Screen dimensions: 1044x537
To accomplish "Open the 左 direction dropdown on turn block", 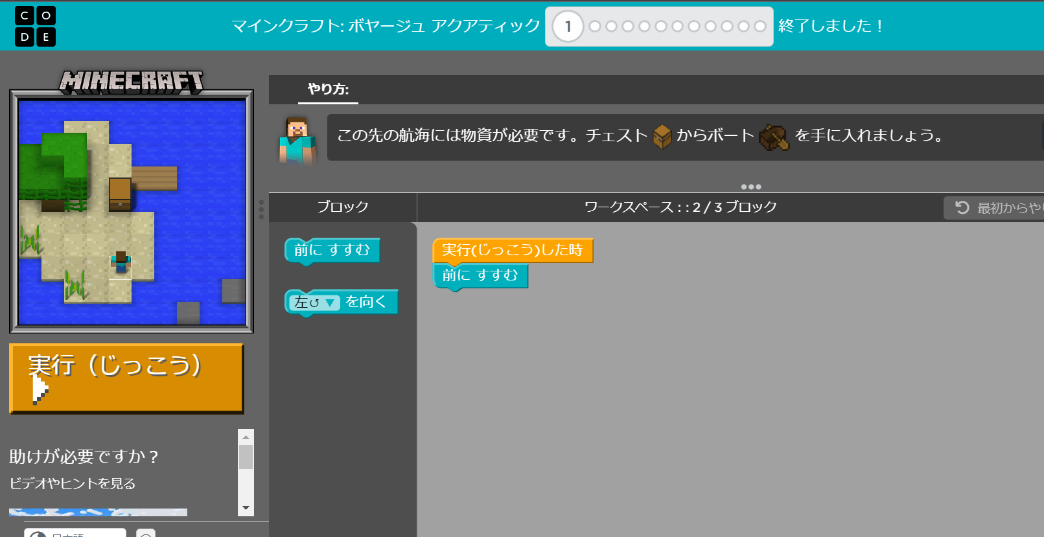I will click(x=314, y=303).
